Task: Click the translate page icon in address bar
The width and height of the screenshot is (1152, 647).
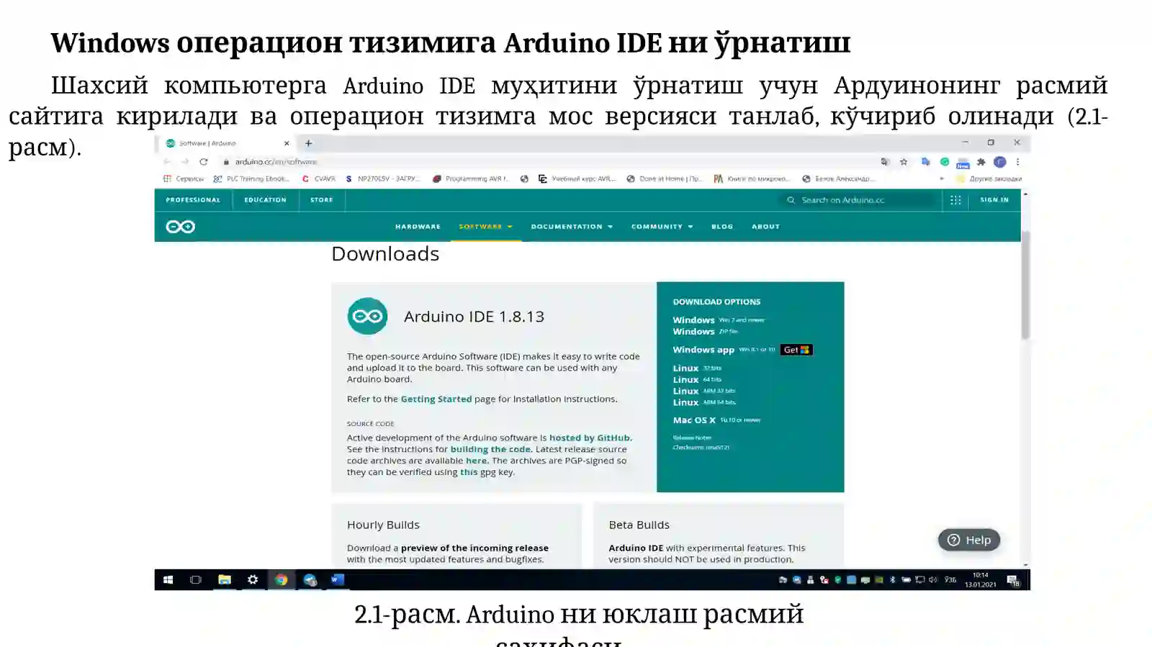Action: tap(885, 162)
